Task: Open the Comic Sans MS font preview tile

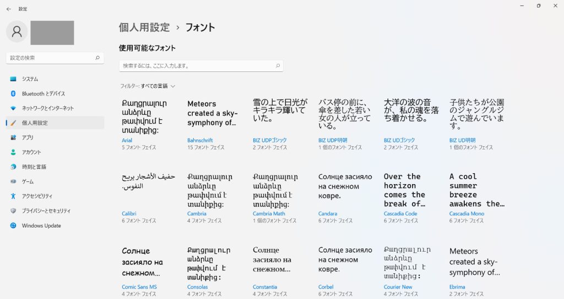Action: coord(148,263)
